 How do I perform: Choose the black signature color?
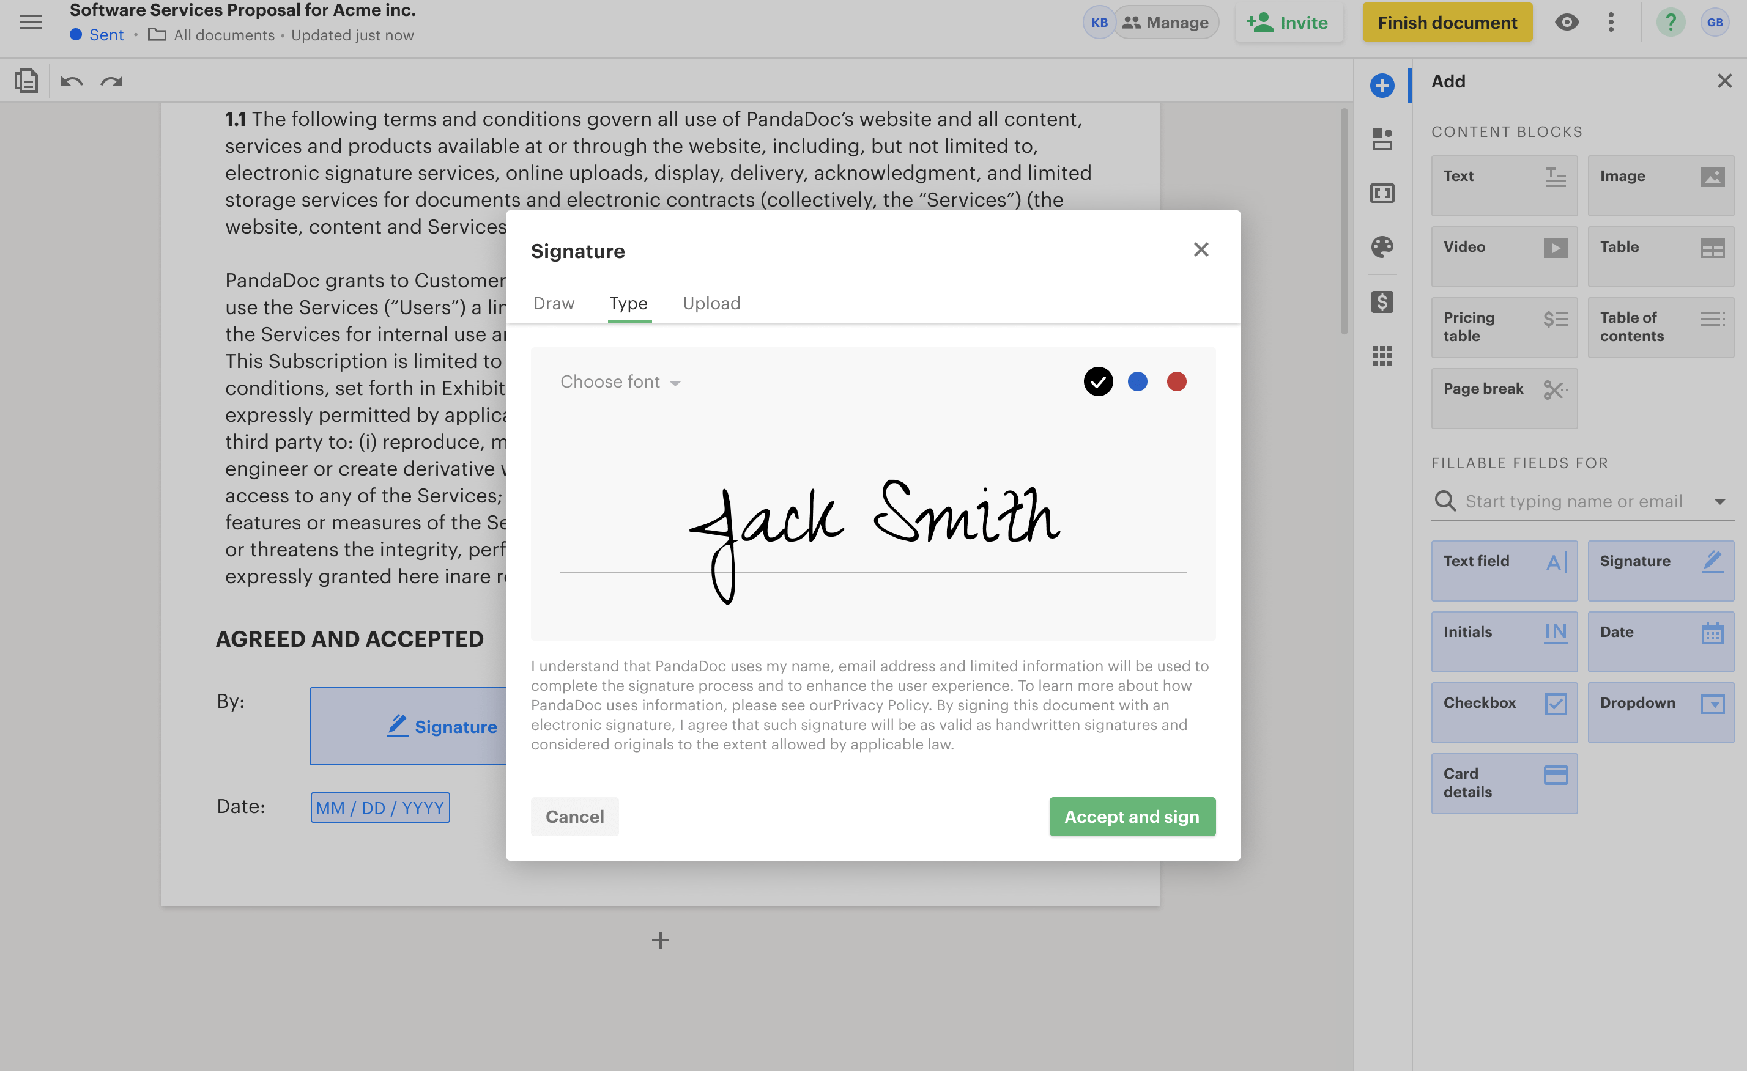pyautogui.click(x=1097, y=382)
